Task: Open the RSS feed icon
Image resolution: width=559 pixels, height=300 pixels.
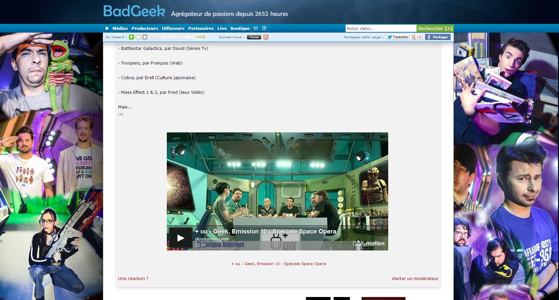Action: [266, 37]
